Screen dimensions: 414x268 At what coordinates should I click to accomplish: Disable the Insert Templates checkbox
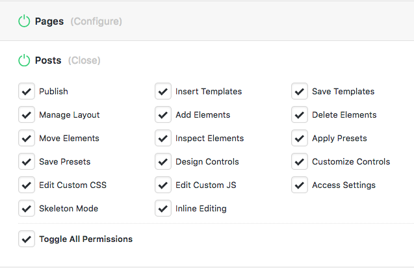163,92
